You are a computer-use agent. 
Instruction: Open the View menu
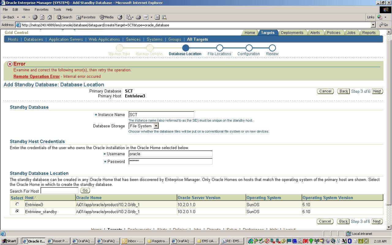[26, 9]
